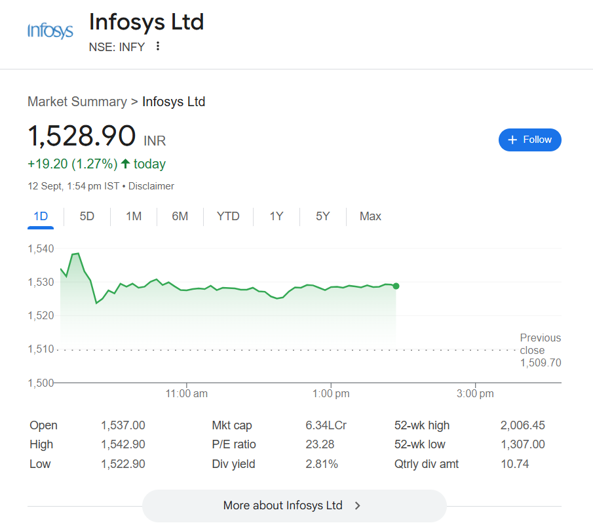Click the Follow button
Screen dimensions: 593x525
tap(529, 140)
